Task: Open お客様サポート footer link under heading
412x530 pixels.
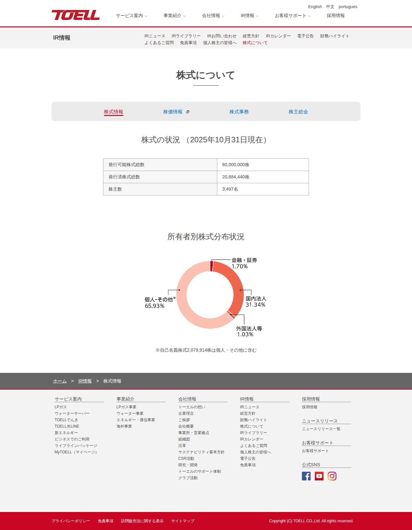Action: [315, 451]
